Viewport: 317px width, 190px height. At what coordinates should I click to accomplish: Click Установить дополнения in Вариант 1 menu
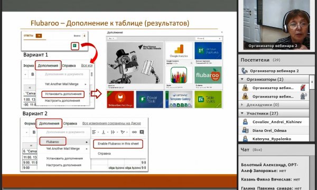63,94
